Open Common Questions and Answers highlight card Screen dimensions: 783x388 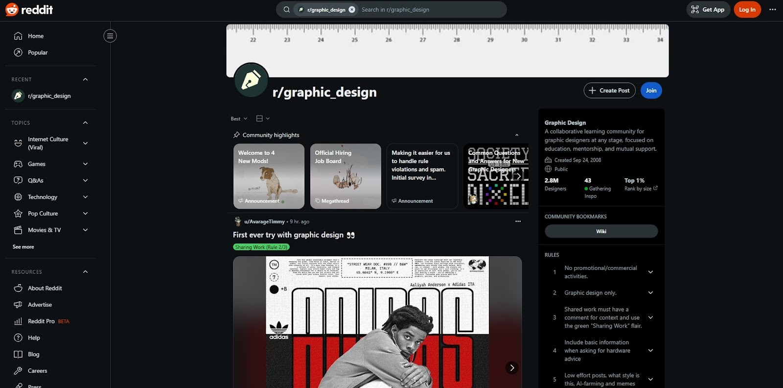[x=496, y=176]
